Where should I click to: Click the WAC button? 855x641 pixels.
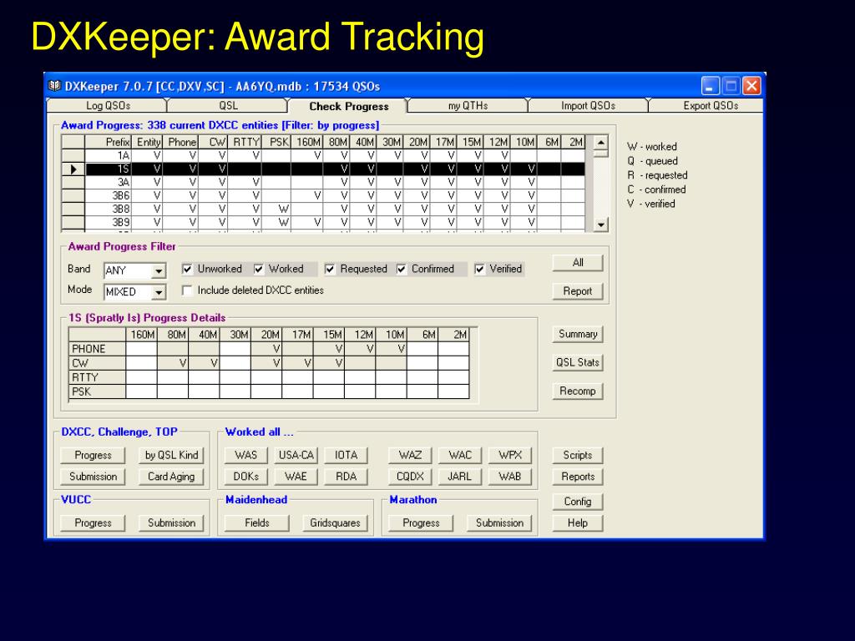click(x=460, y=455)
